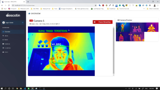Click the volume icon in system tray

(x=129, y=88)
